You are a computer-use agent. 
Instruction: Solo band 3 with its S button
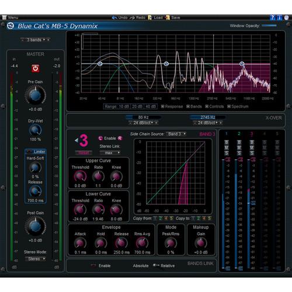click(x=252, y=153)
